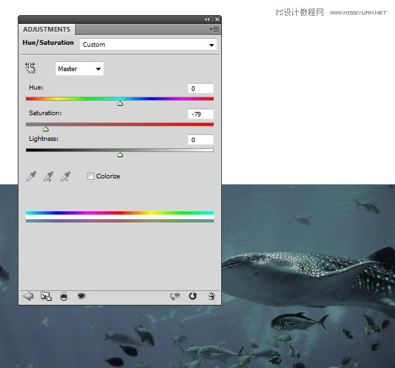Pick the Eyedropper tool

pos(30,176)
